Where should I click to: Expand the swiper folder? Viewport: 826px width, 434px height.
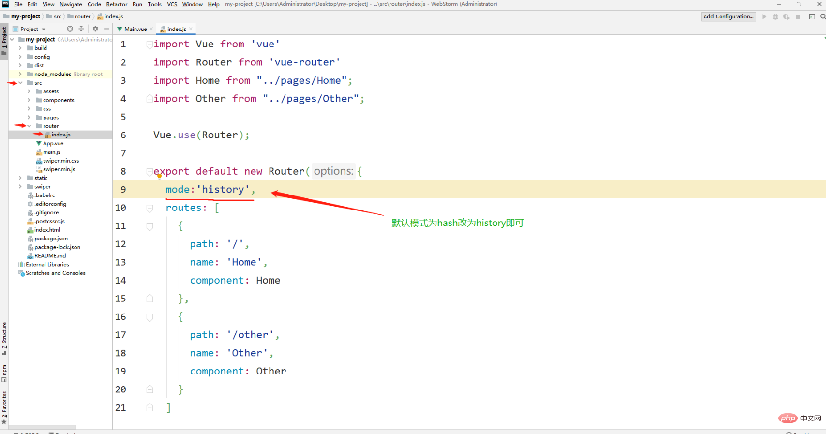coord(20,187)
